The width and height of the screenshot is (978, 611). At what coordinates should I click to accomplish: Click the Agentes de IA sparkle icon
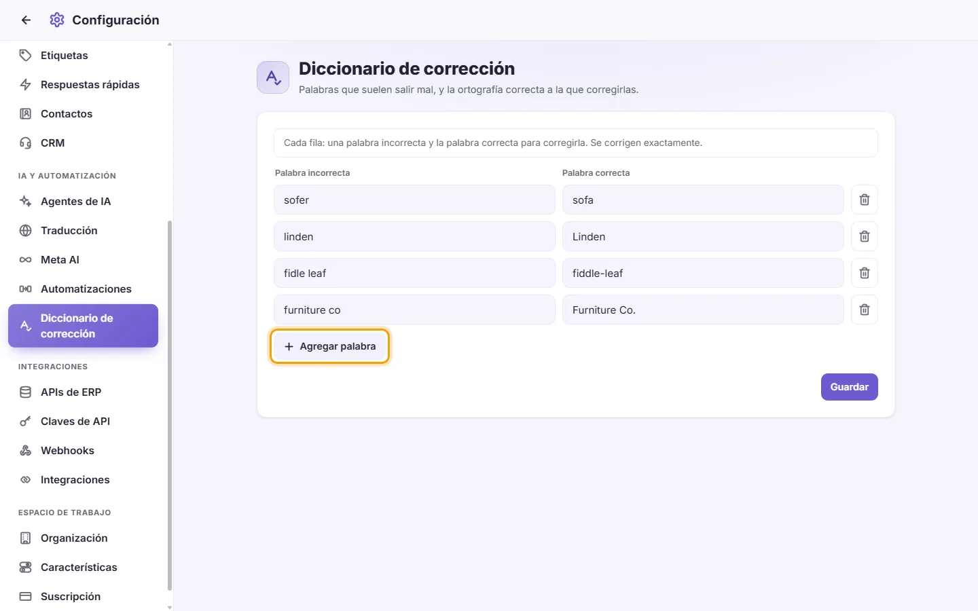click(x=26, y=202)
